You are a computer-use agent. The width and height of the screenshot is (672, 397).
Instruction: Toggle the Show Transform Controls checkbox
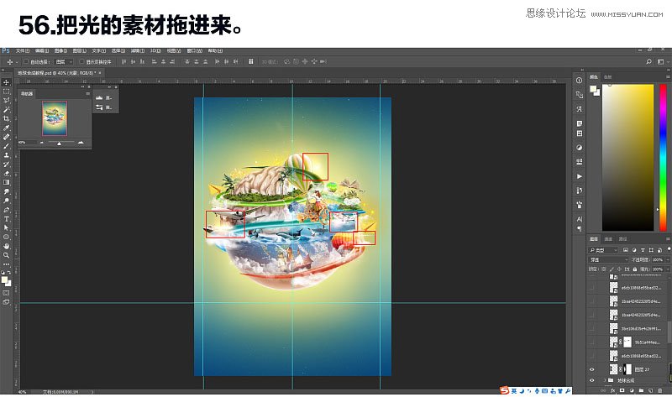81,61
